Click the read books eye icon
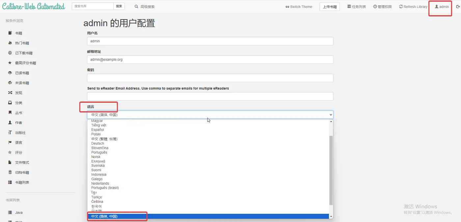Viewport: 461px width, 222px height. (10, 73)
